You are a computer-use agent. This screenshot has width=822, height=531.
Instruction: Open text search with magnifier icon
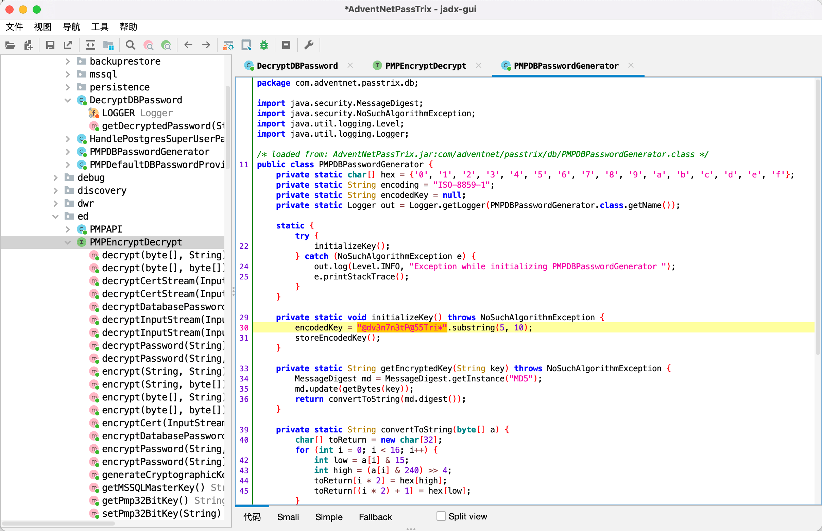[130, 45]
